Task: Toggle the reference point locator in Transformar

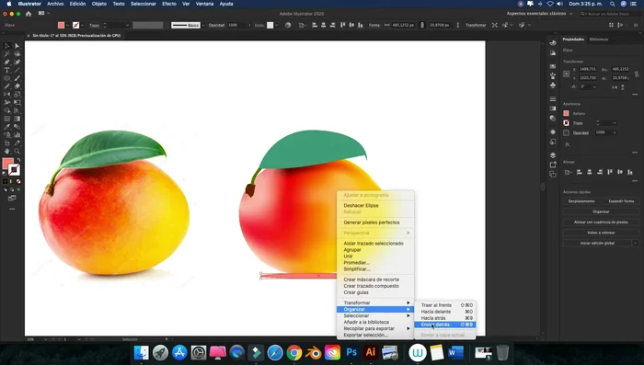Action: tap(567, 74)
